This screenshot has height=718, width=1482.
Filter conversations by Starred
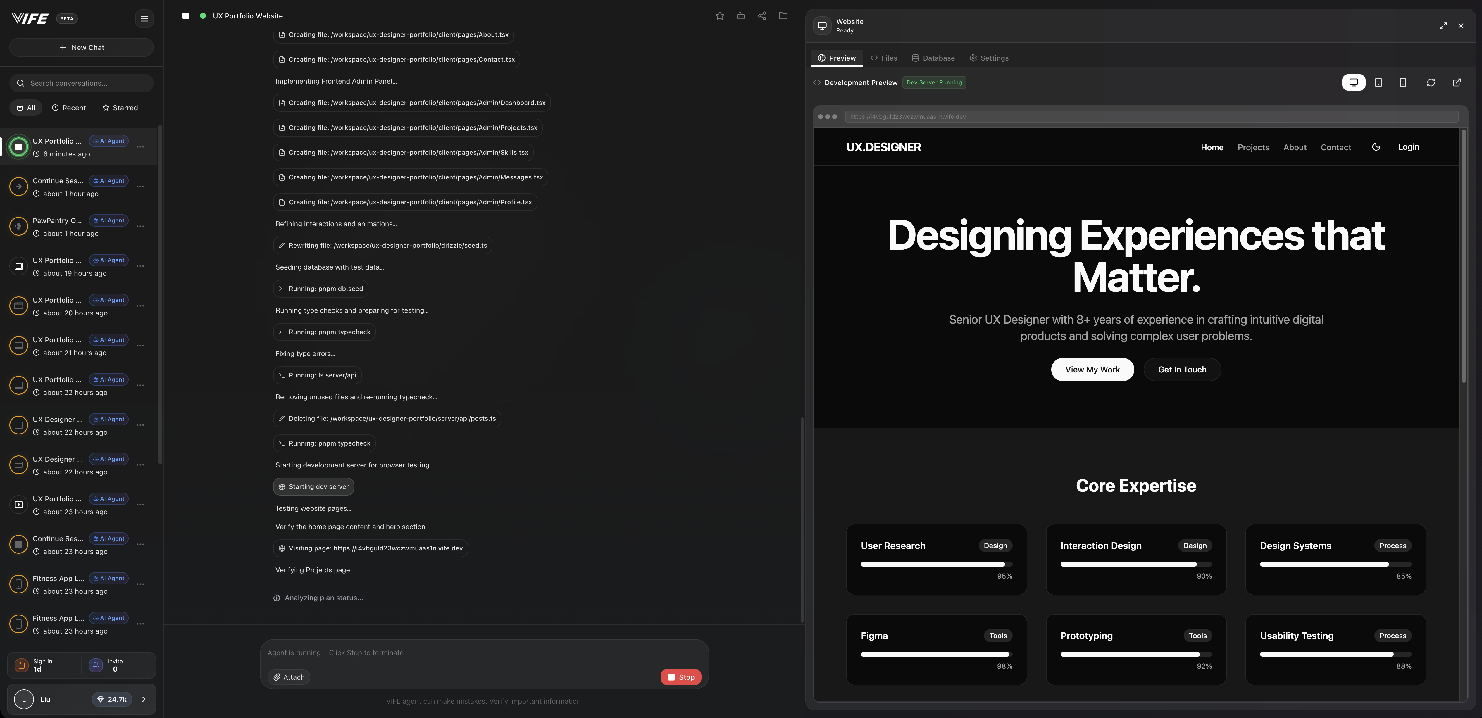tap(120, 108)
